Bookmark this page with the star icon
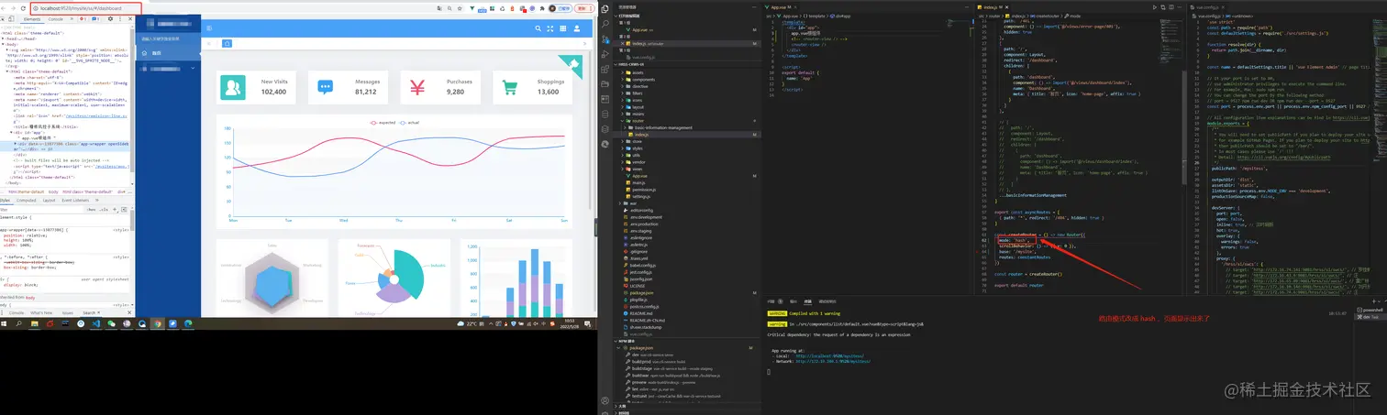 coord(460,8)
